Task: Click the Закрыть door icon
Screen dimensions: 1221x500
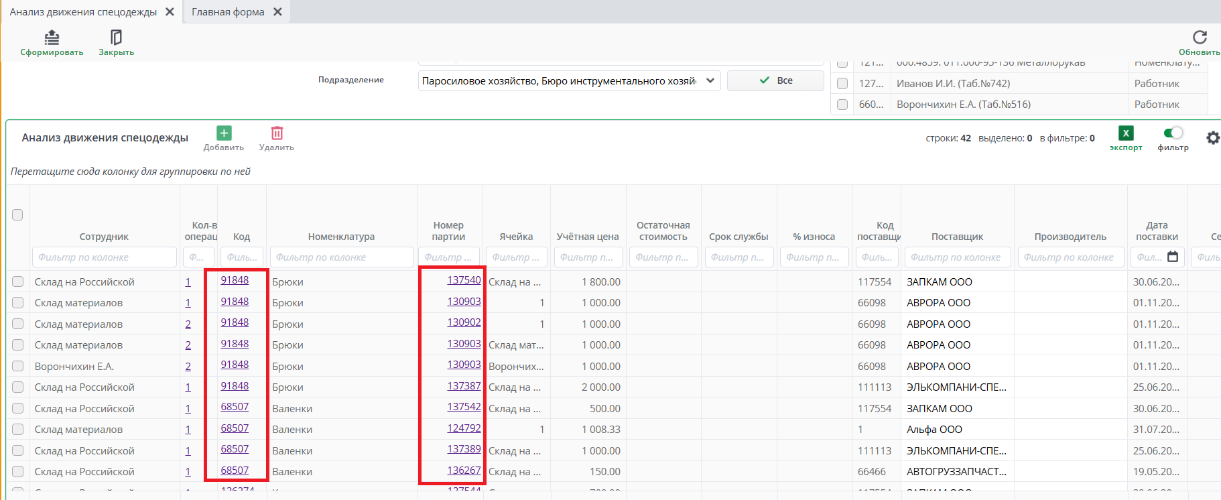Action: tap(116, 38)
